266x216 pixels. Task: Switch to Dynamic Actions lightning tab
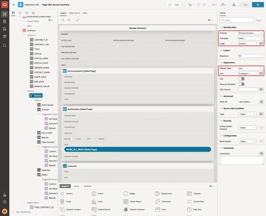click(20, 13)
